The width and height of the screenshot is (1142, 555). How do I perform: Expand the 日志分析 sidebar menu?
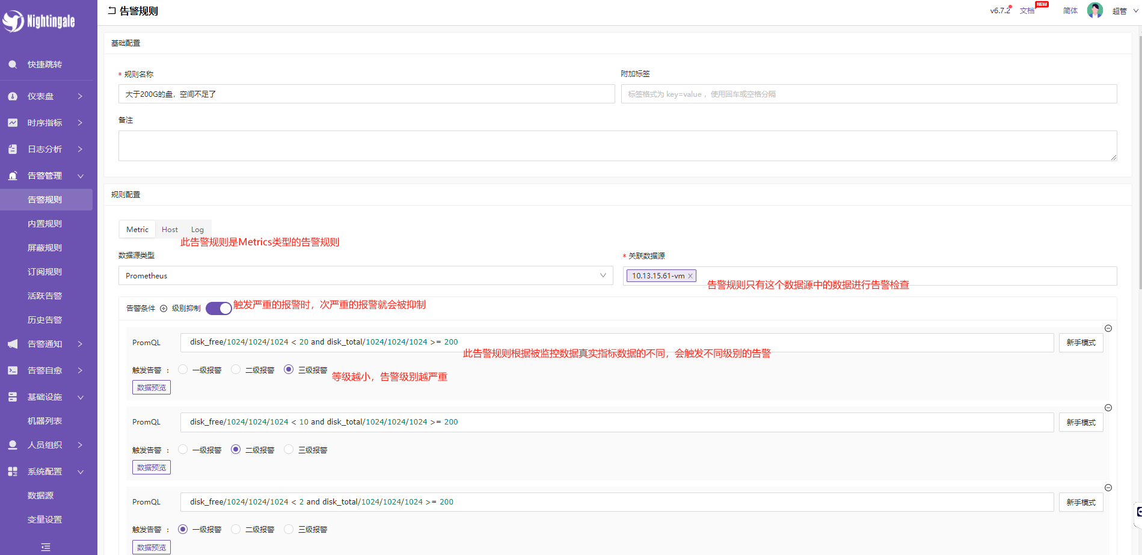(80, 149)
